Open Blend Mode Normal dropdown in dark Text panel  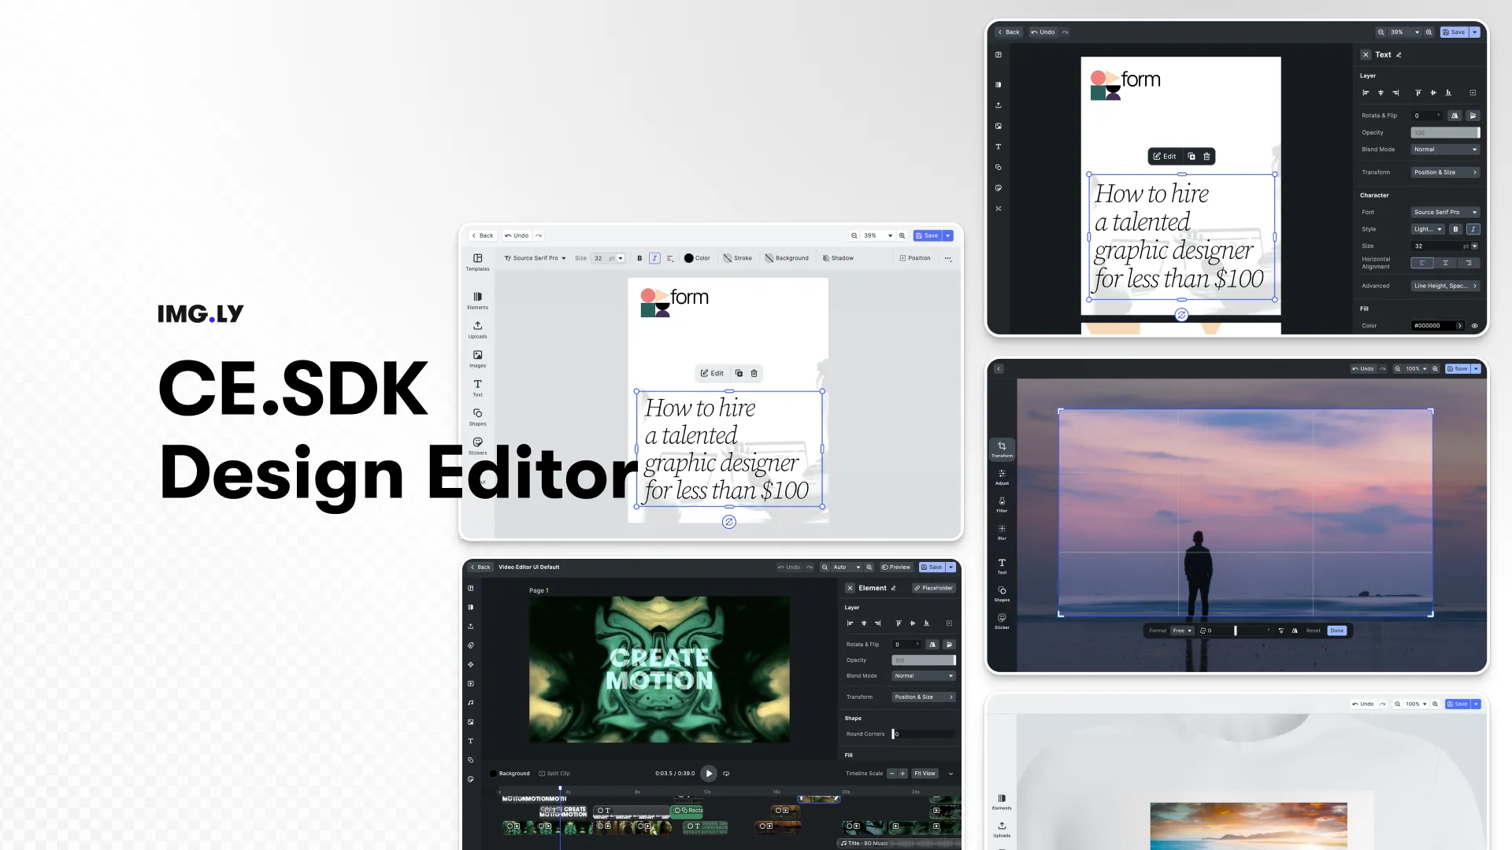[x=1445, y=150]
